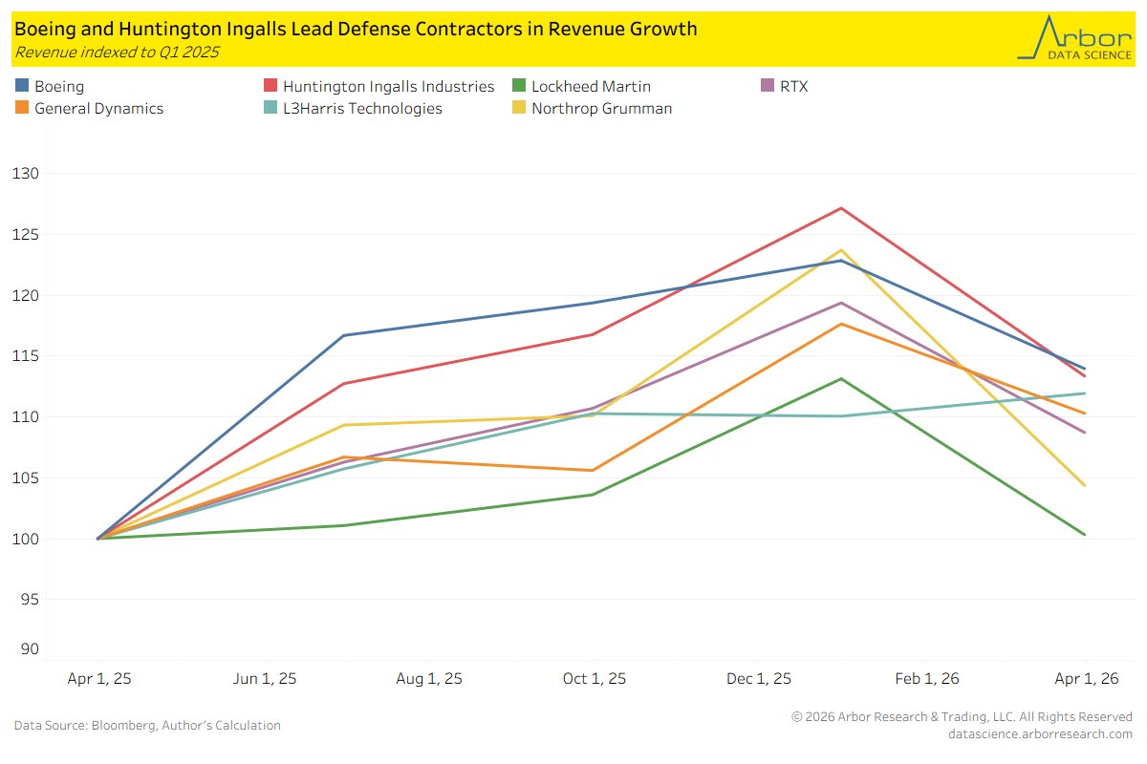Click the 'Oct 1, 25' x-axis label

[595, 679]
